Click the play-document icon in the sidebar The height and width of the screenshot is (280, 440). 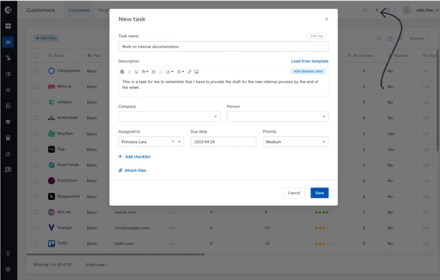click(x=8, y=106)
